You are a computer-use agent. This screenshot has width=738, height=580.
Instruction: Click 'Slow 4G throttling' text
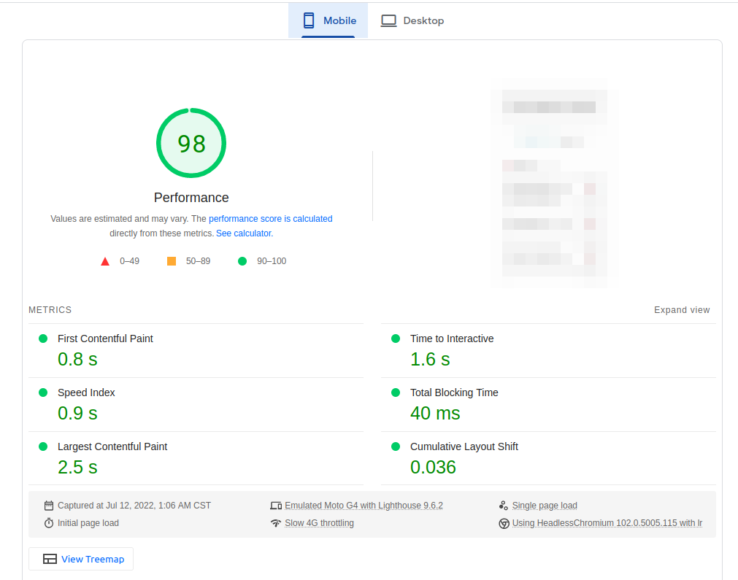point(319,523)
